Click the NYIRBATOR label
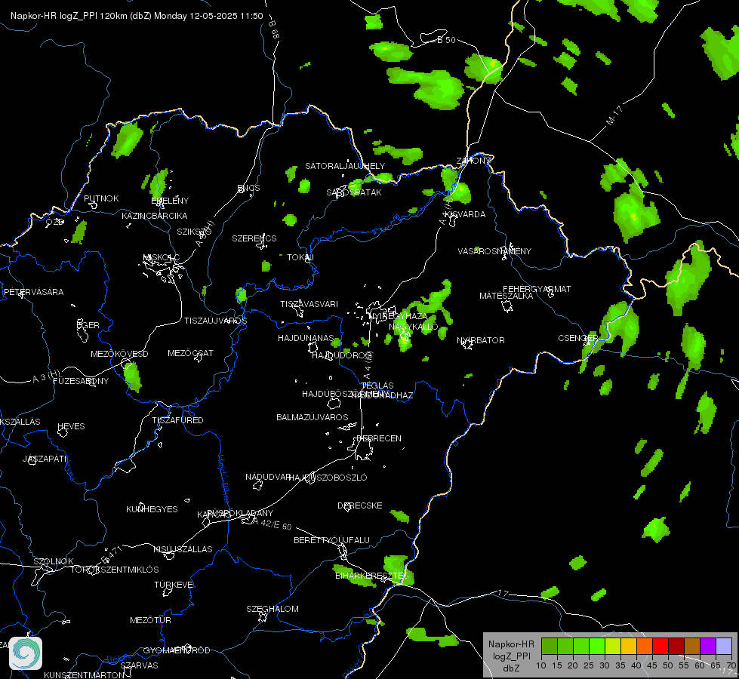The image size is (739, 679). pyautogui.click(x=481, y=340)
